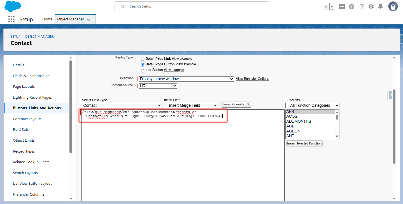Open the Insert Merge Field dropdown
This screenshot has height=204, width=403.
click(x=191, y=105)
